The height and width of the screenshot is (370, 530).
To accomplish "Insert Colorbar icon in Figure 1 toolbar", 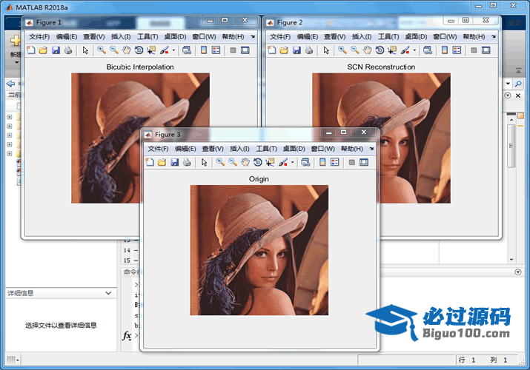I will tap(204, 50).
